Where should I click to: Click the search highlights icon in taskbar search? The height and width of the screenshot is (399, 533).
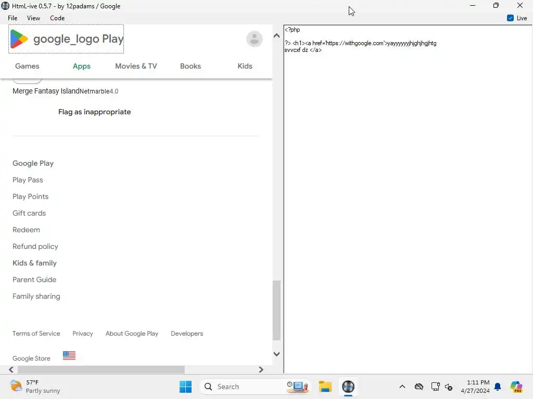pos(298,387)
